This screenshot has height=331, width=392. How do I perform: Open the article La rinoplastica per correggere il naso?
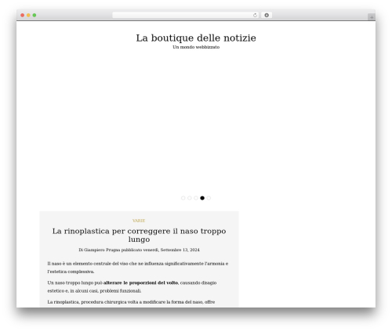point(139,235)
